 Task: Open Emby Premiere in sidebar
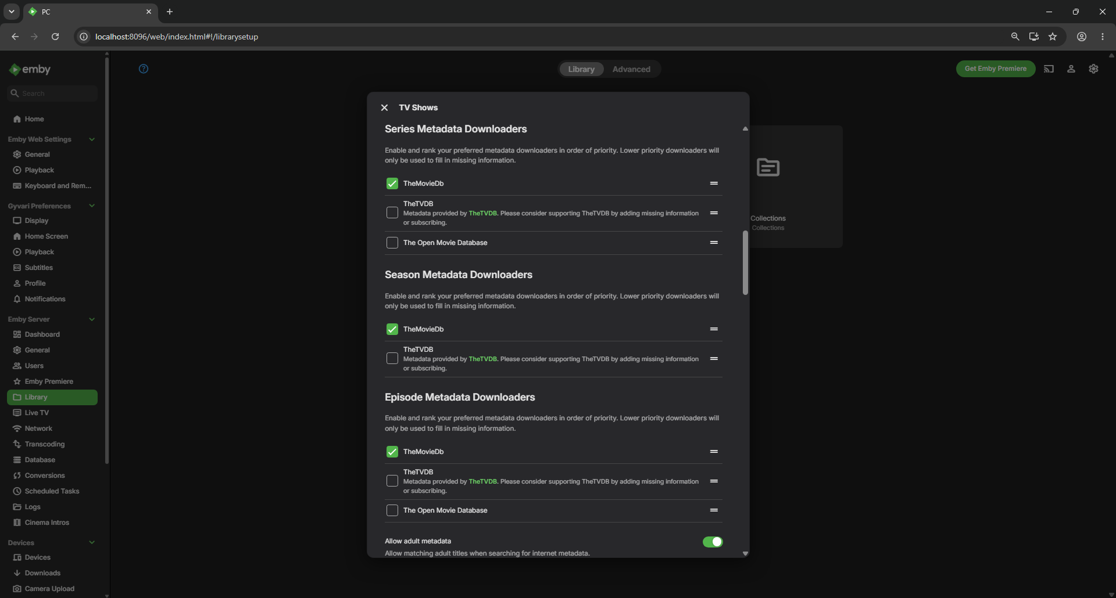[x=52, y=381]
